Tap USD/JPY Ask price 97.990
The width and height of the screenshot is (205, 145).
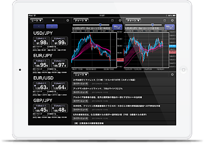(59, 41)
